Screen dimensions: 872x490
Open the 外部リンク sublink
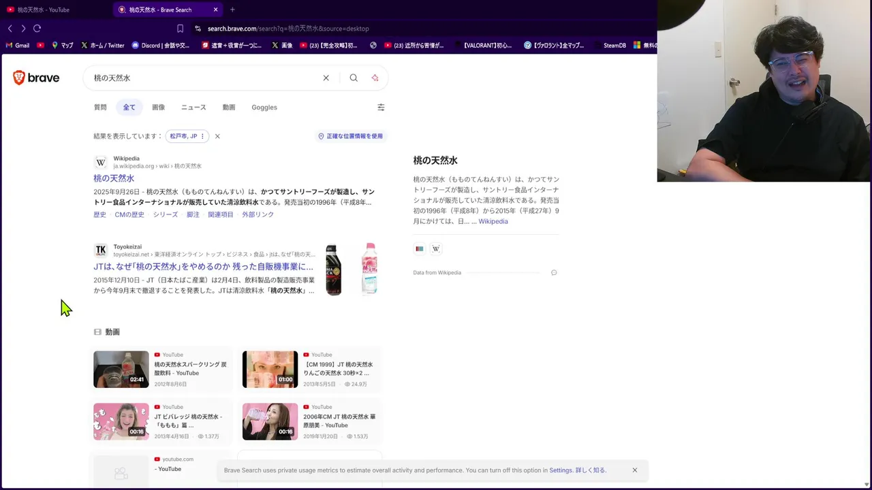tap(258, 214)
